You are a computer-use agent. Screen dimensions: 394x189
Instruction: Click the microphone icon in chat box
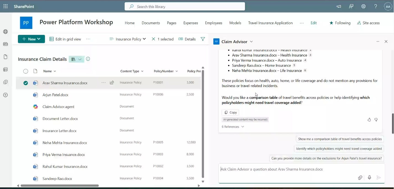click(x=369, y=178)
